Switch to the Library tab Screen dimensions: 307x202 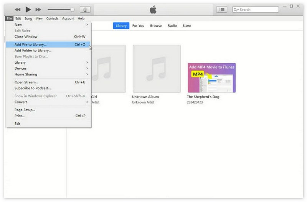pos(121,26)
